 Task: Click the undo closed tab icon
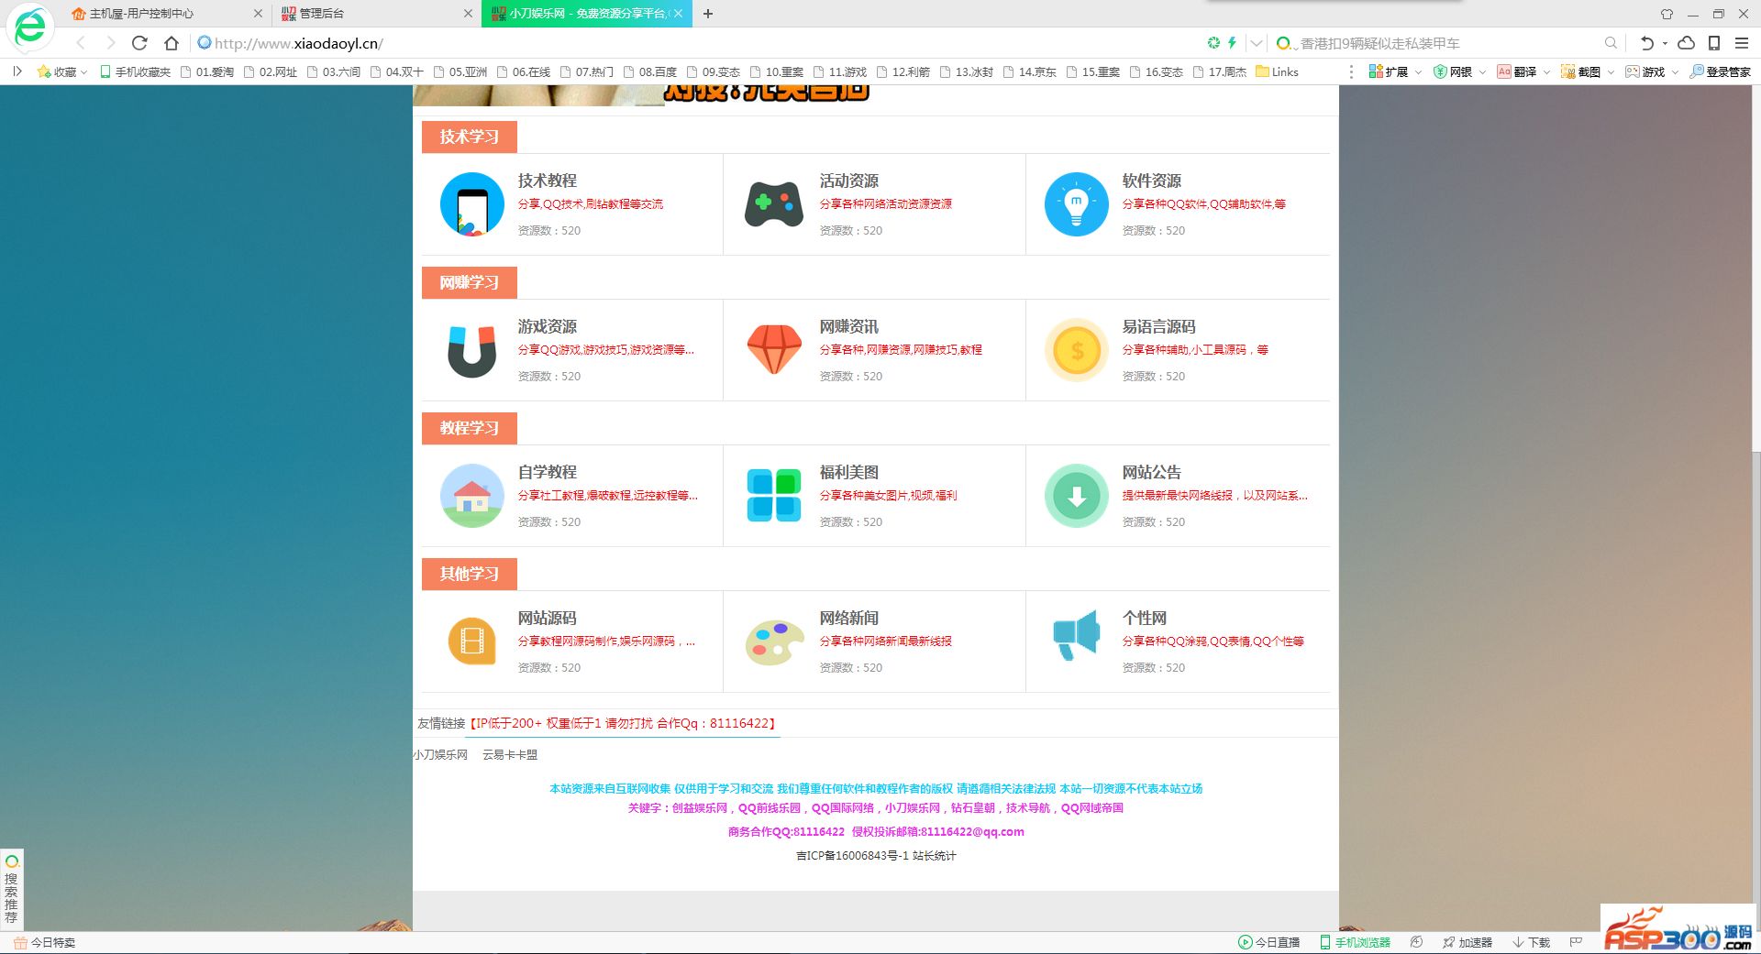pos(1646,43)
